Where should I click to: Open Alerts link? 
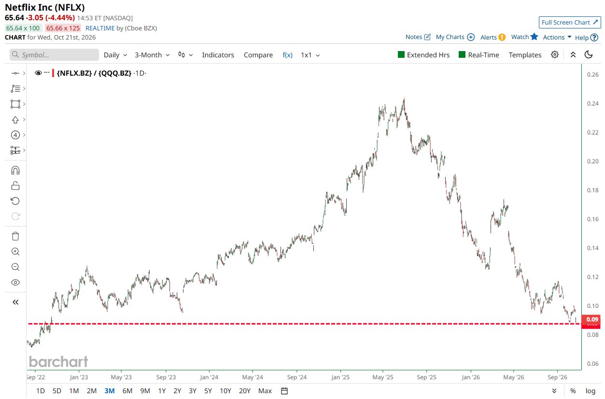493,37
